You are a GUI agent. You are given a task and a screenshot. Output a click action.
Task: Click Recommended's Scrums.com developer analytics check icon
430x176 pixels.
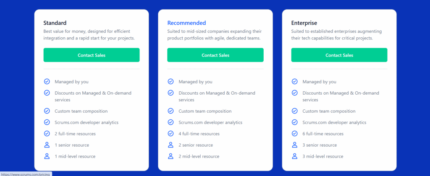(x=170, y=122)
